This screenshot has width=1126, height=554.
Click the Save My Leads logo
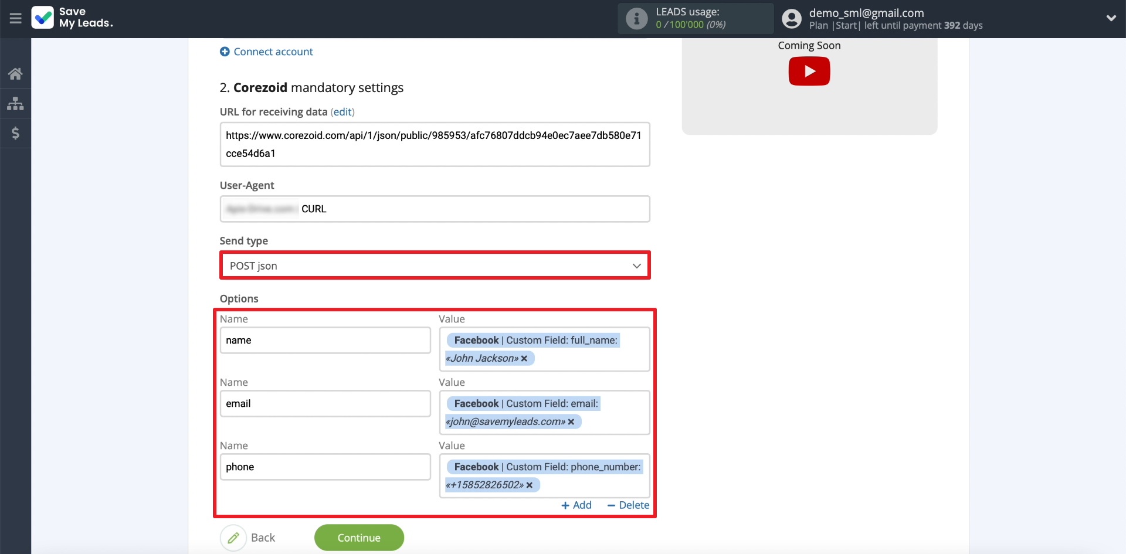[x=72, y=18]
